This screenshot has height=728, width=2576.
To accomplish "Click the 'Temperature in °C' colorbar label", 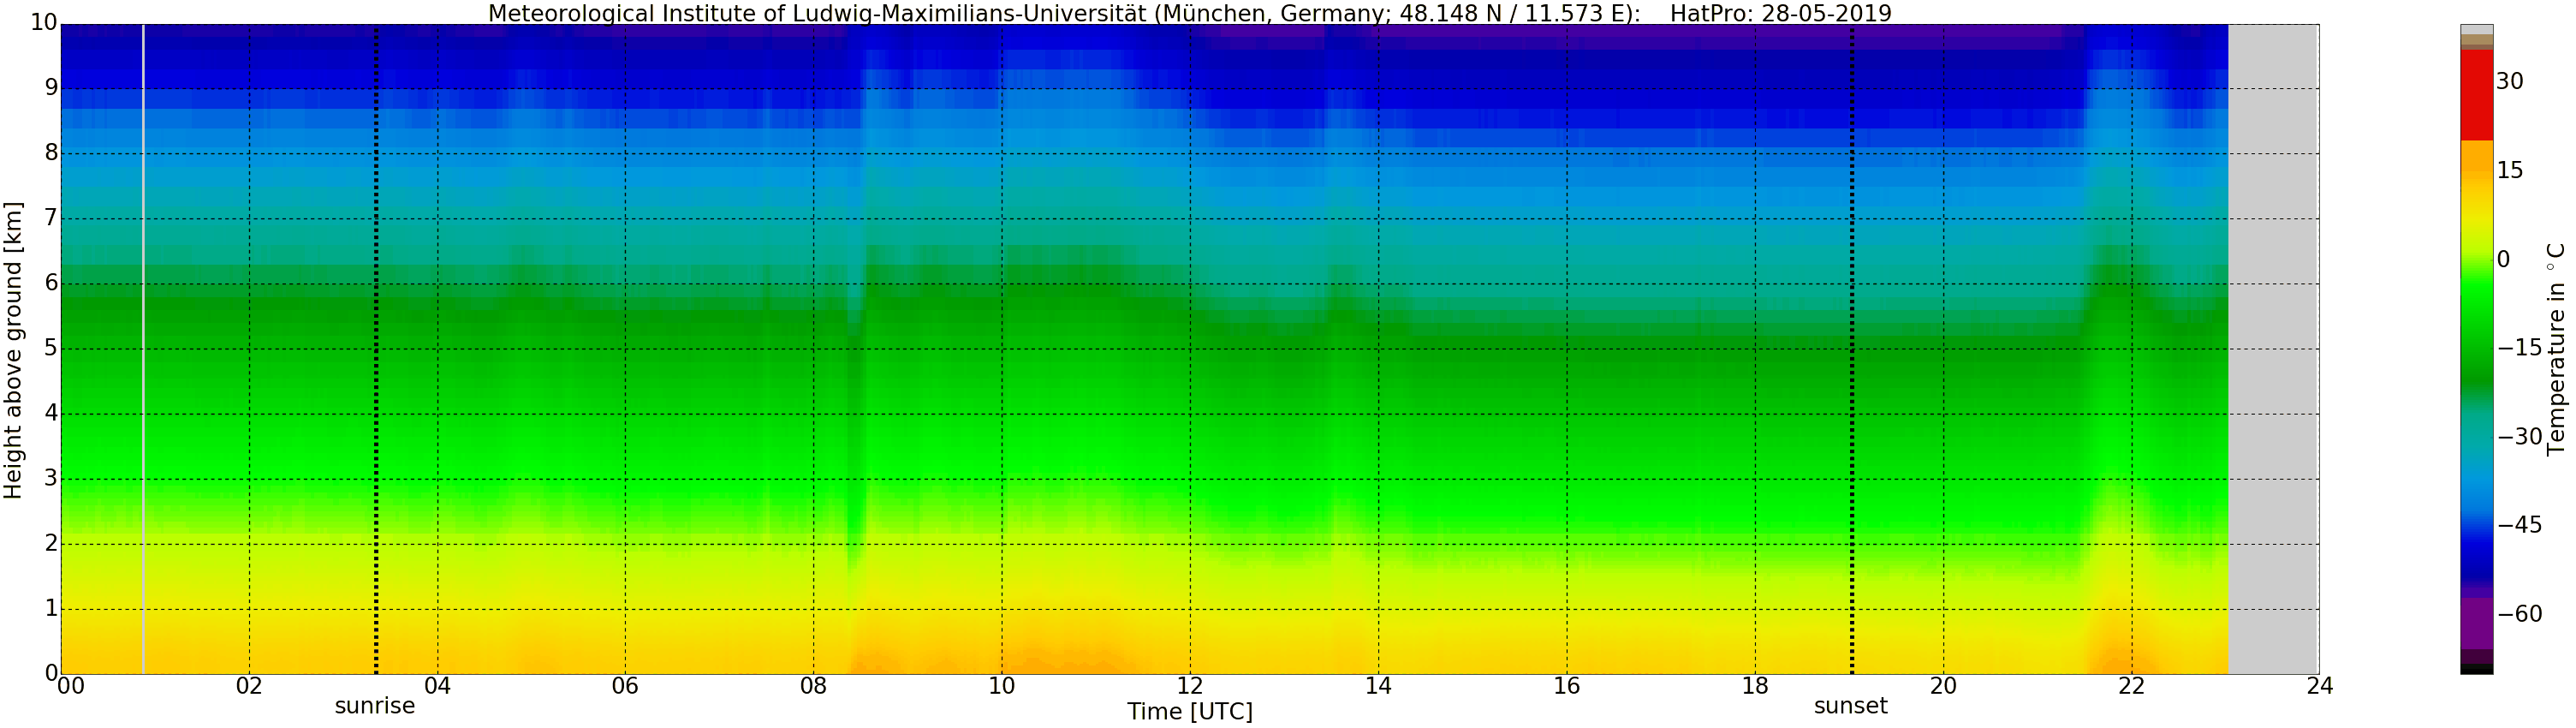I will coord(2556,348).
